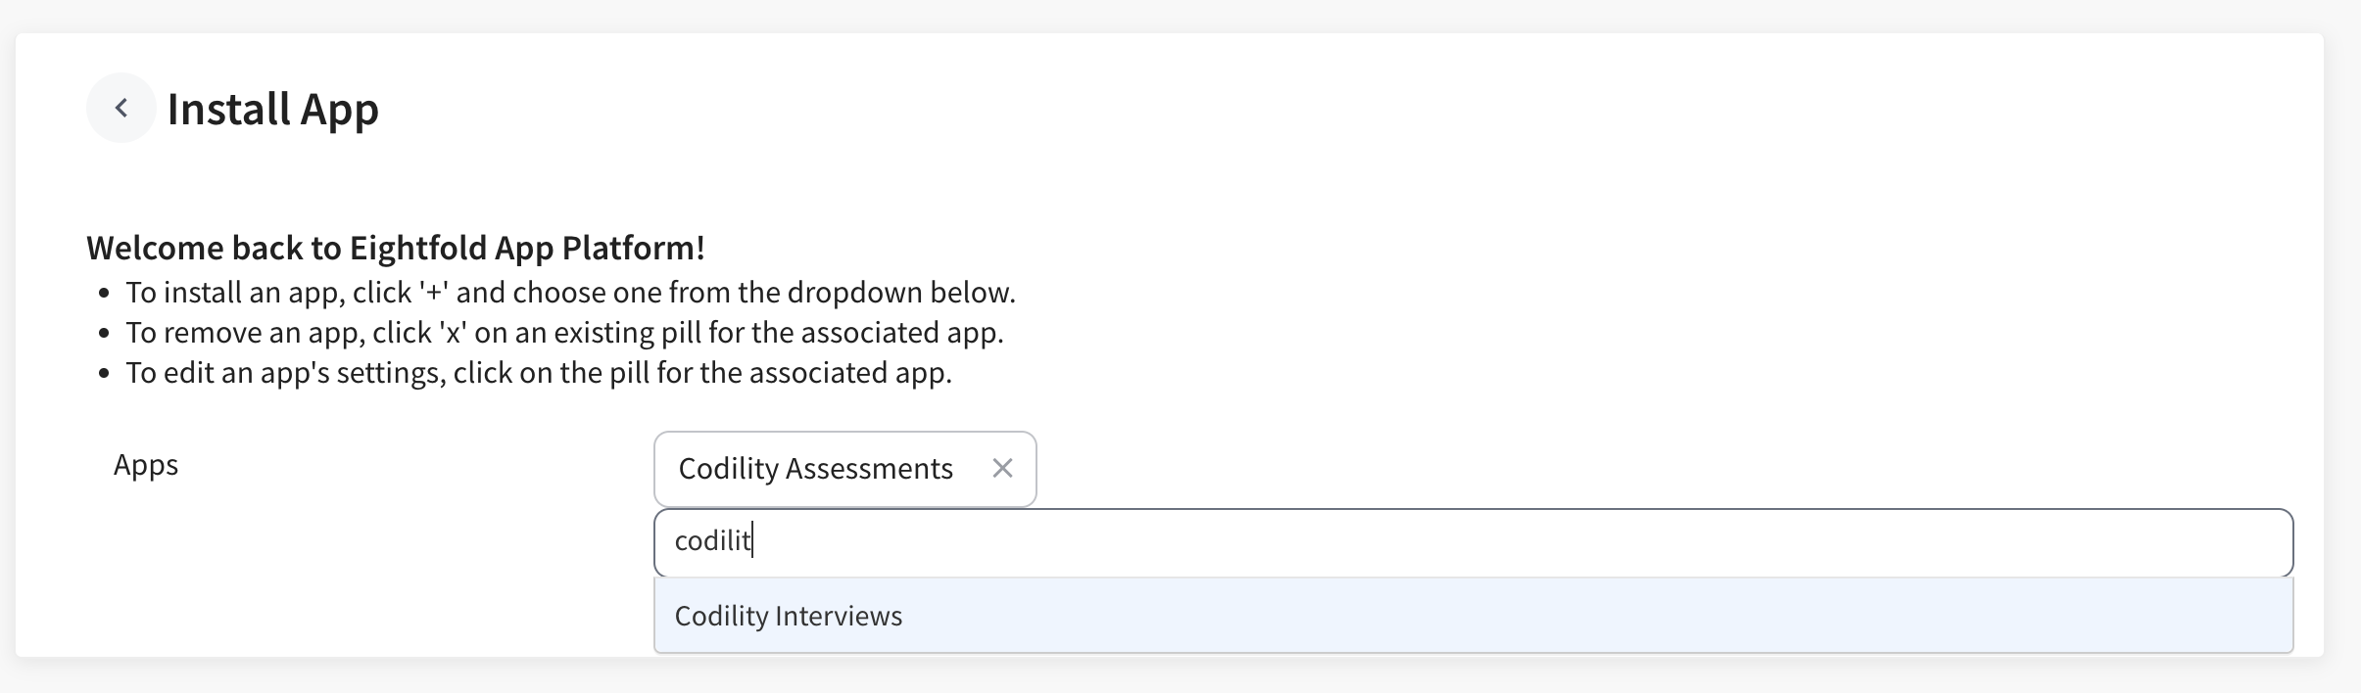Screen dimensions: 2361x693
Task: Go back using the chevron arrow icon
Action: coord(121,108)
